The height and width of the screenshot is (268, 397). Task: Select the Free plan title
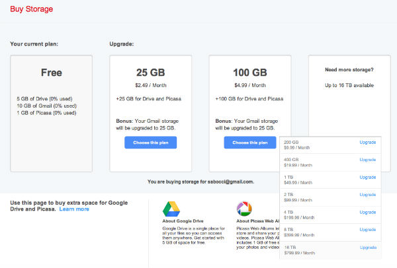(52, 73)
